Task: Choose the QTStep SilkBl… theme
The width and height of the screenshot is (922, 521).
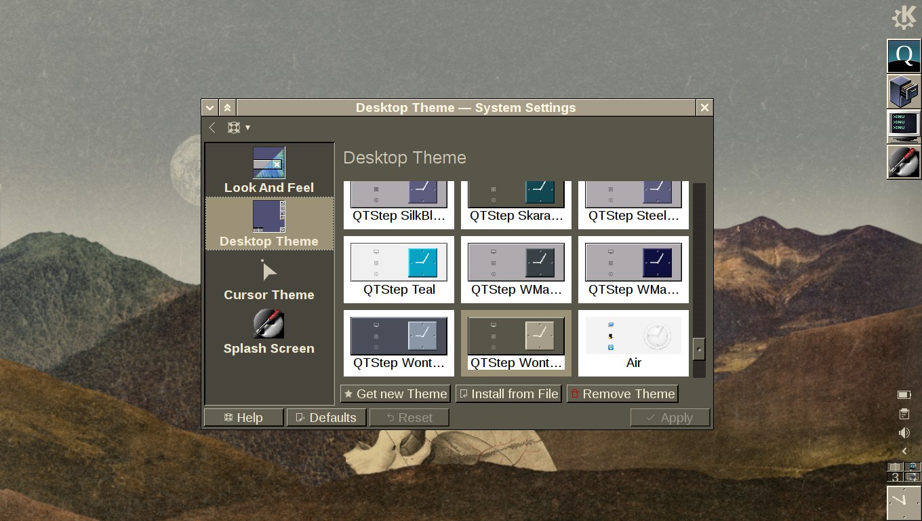Action: pyautogui.click(x=399, y=205)
